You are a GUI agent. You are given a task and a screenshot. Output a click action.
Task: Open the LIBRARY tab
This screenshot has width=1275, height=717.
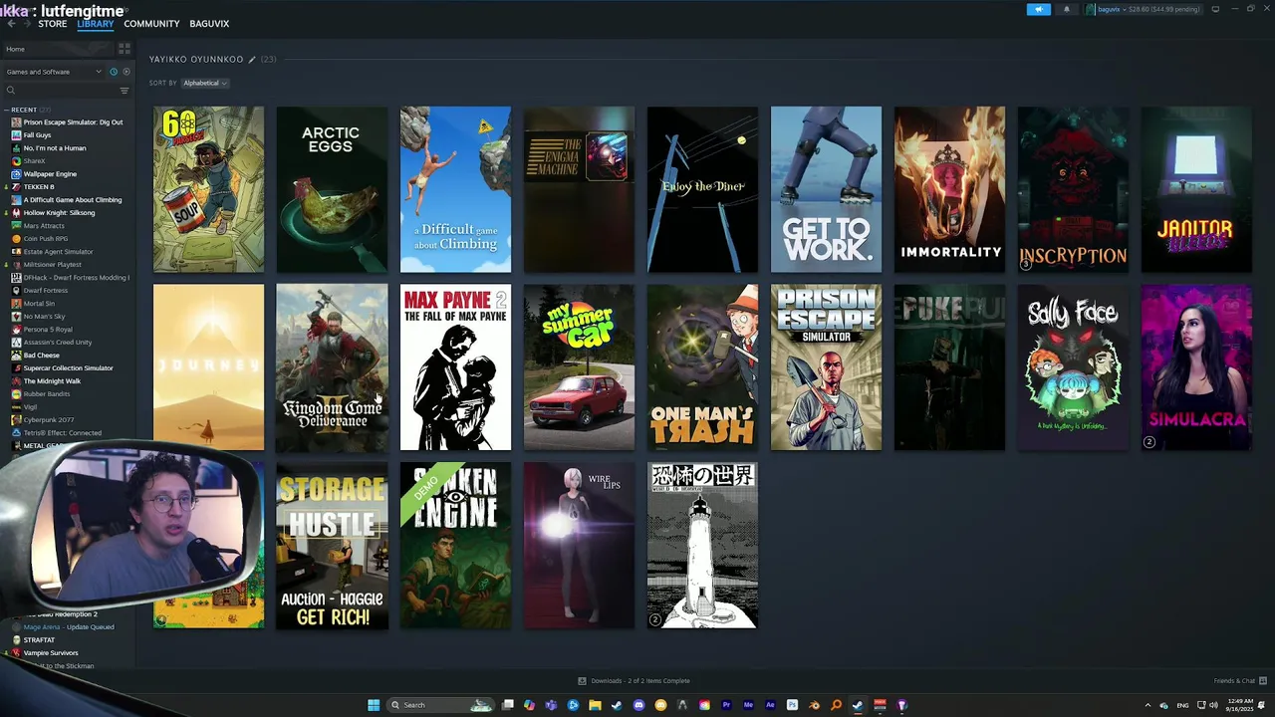pyautogui.click(x=96, y=24)
